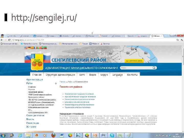Choose the German flag language icon

pos(29,48)
